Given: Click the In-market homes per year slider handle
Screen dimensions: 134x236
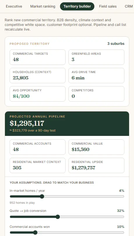Looking at the screenshot, I should pos(42,196).
